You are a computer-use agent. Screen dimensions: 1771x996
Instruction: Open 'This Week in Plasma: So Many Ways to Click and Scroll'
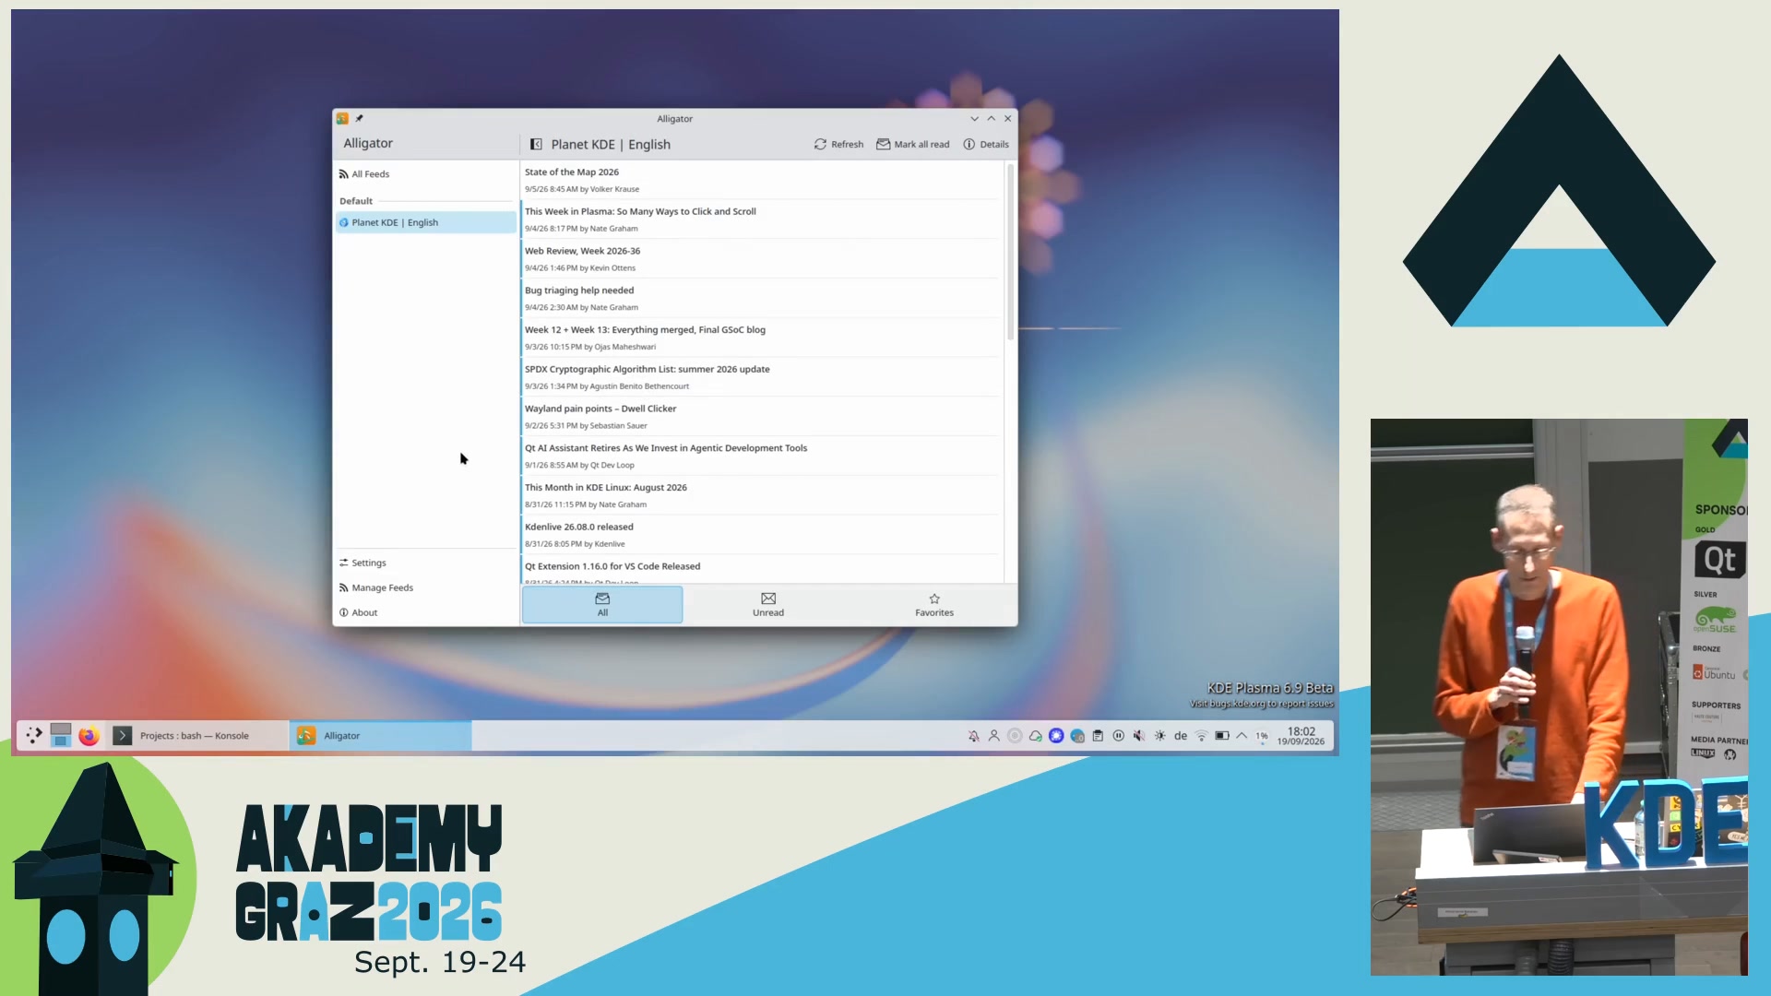(762, 219)
